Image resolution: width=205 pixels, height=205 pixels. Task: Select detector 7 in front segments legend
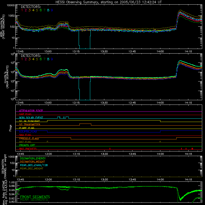(44, 10)
